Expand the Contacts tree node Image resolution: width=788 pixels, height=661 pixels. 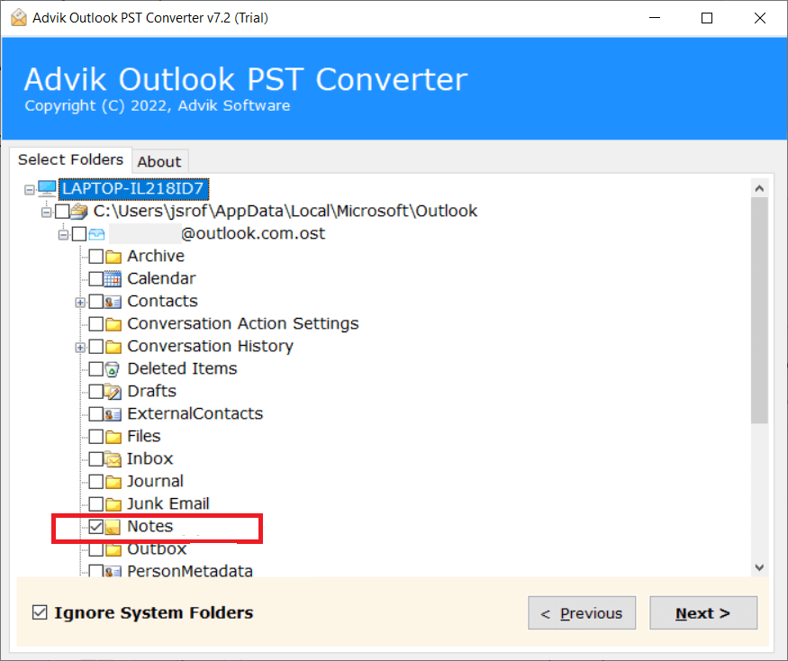[80, 303]
